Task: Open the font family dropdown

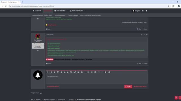Action: click(68, 72)
